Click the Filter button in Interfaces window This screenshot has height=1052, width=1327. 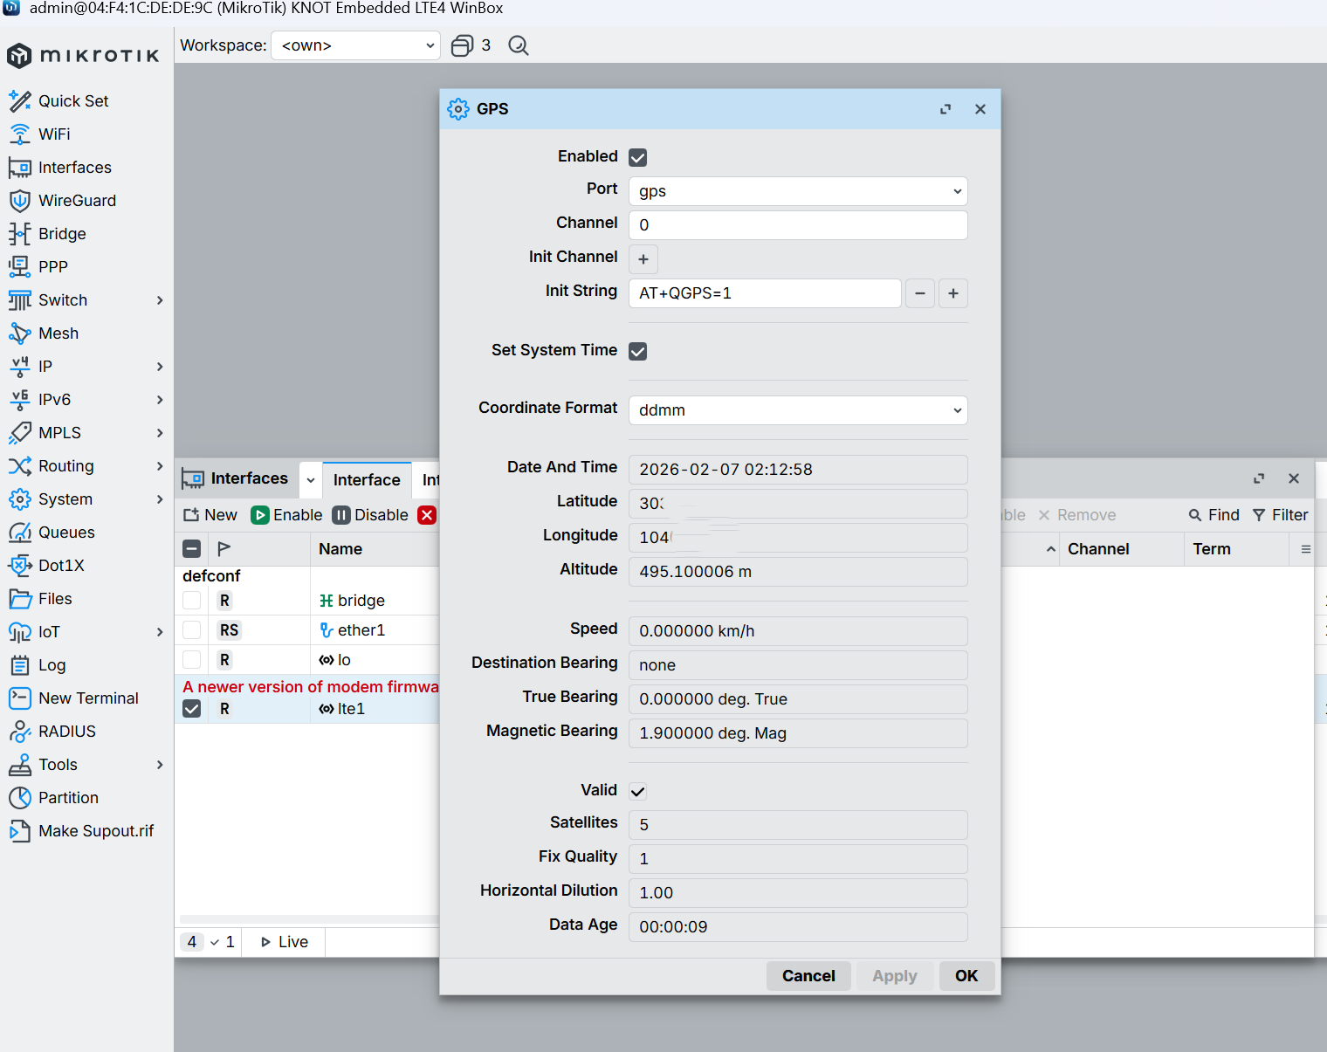[x=1281, y=515]
